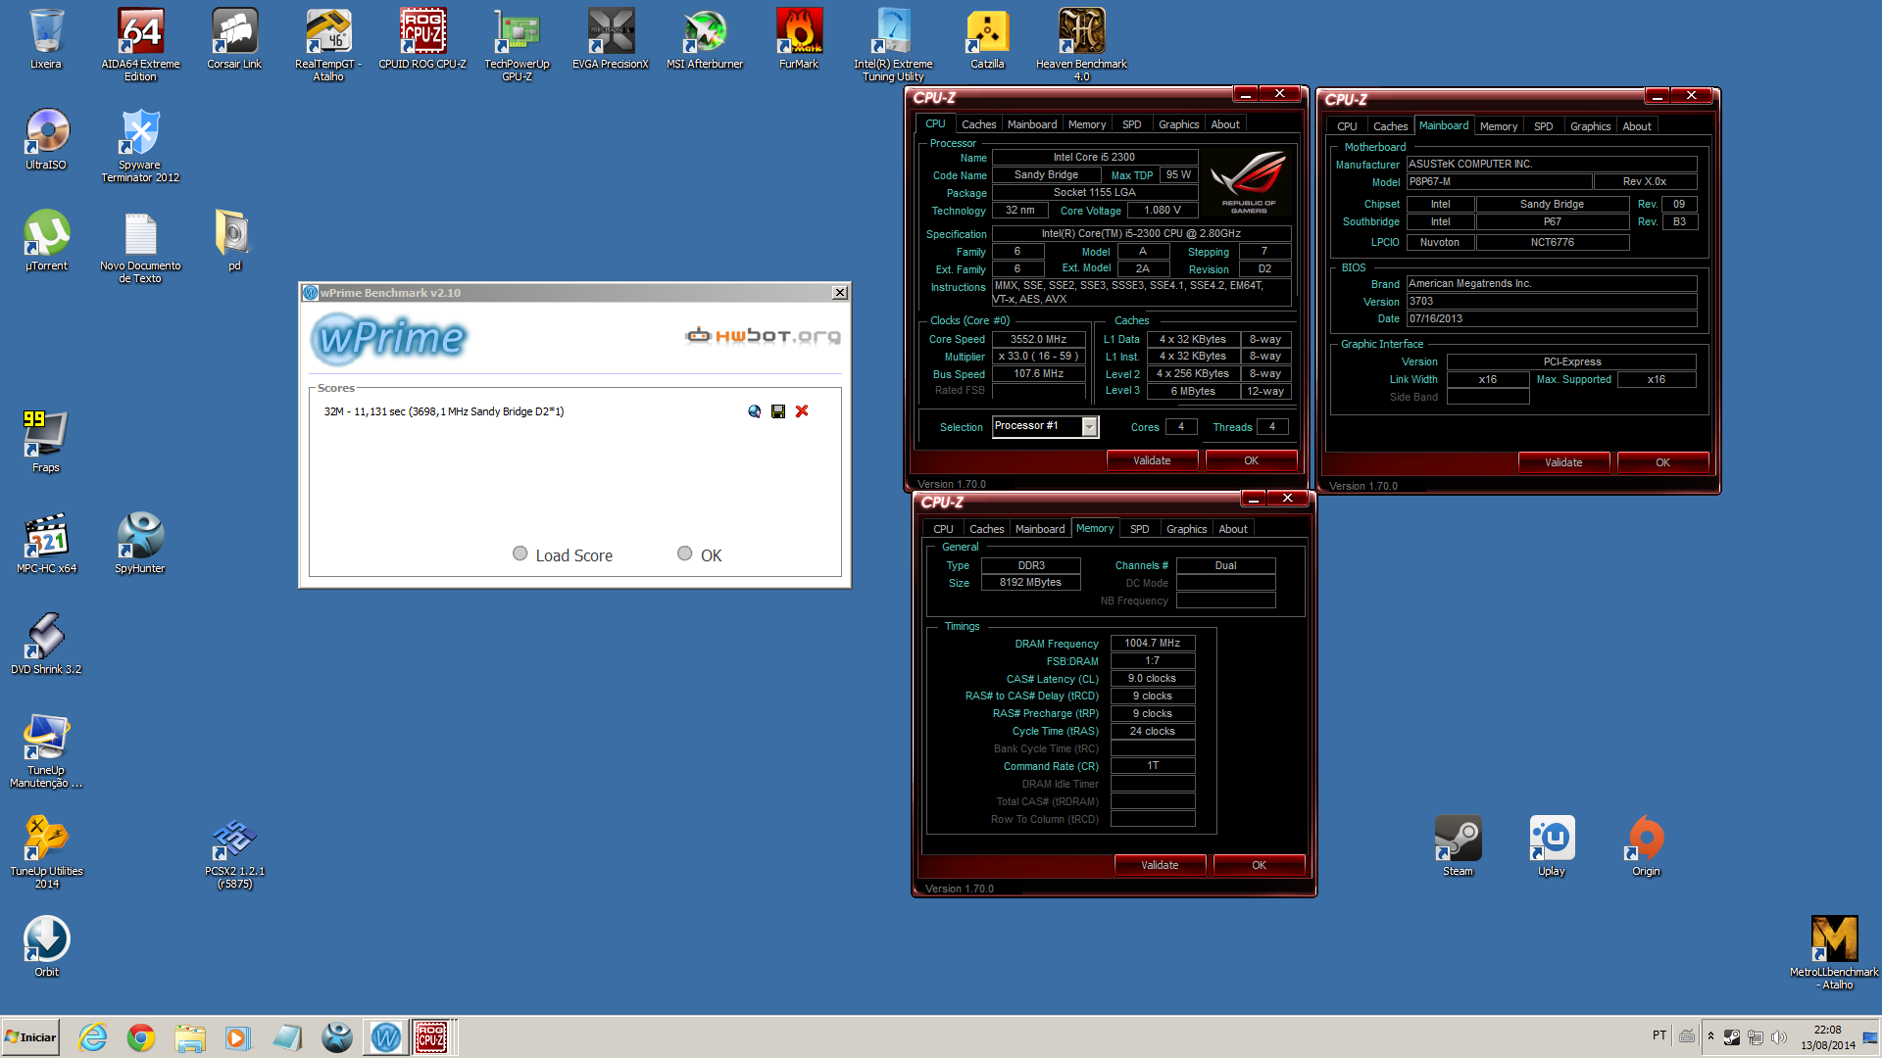
Task: Switch to wPrime taskbar button
Action: [x=385, y=1037]
